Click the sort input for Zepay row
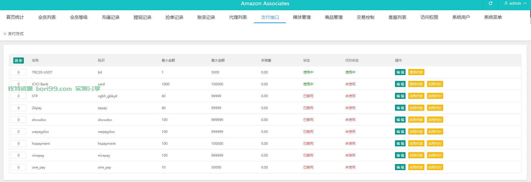This screenshot has height=182, width=531. coord(19,108)
